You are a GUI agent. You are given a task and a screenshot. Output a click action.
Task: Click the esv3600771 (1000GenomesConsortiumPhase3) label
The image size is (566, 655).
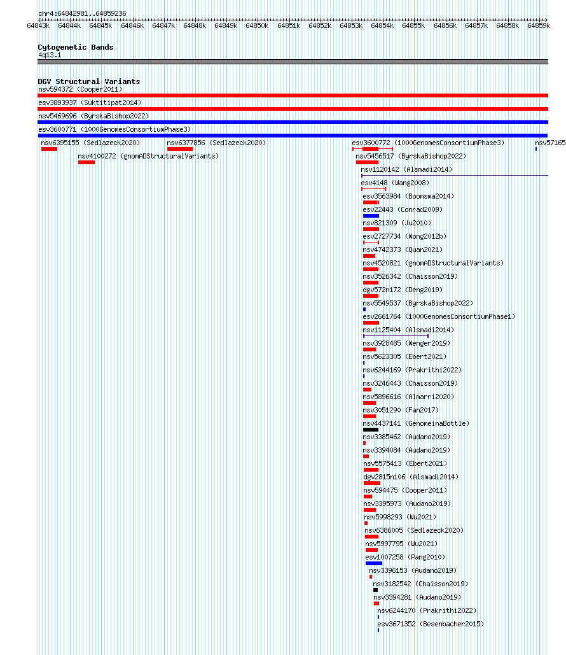114,129
